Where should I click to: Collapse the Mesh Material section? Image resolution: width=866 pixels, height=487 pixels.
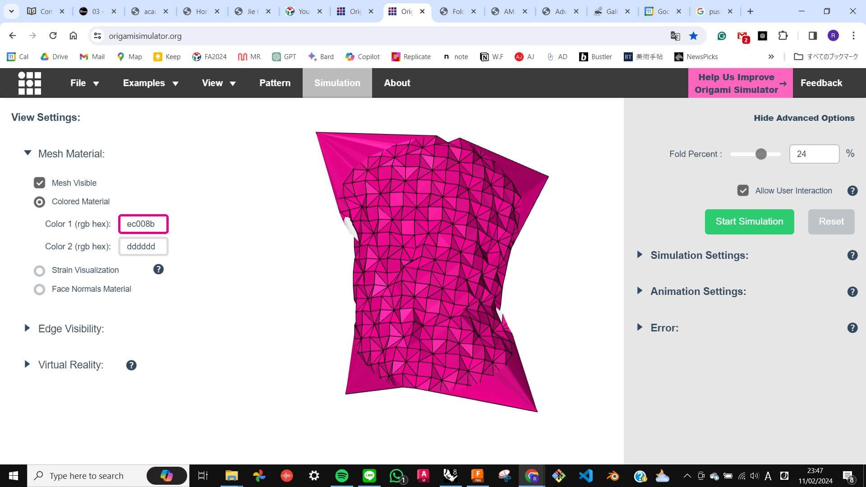[28, 153]
